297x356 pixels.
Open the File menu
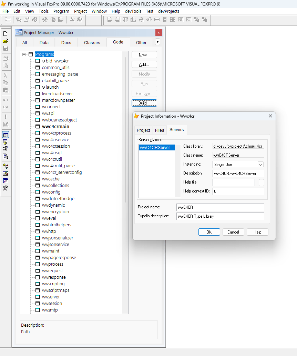pyautogui.click(x=6, y=11)
